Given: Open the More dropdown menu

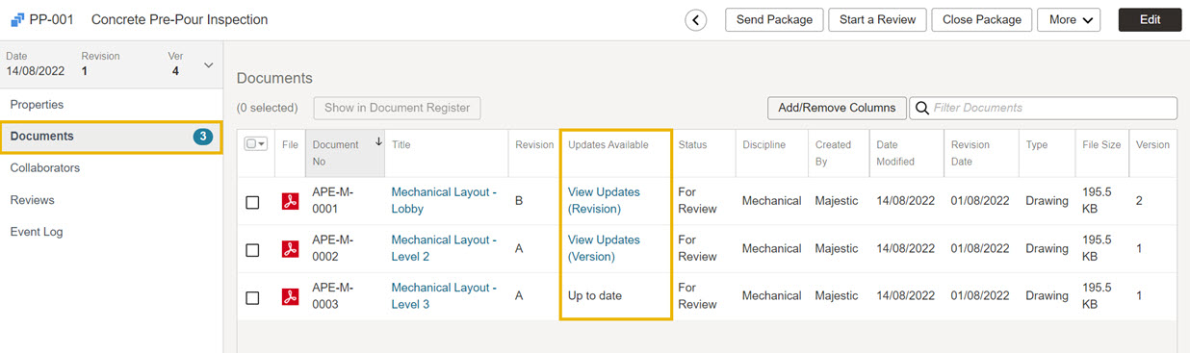Looking at the screenshot, I should [1069, 20].
